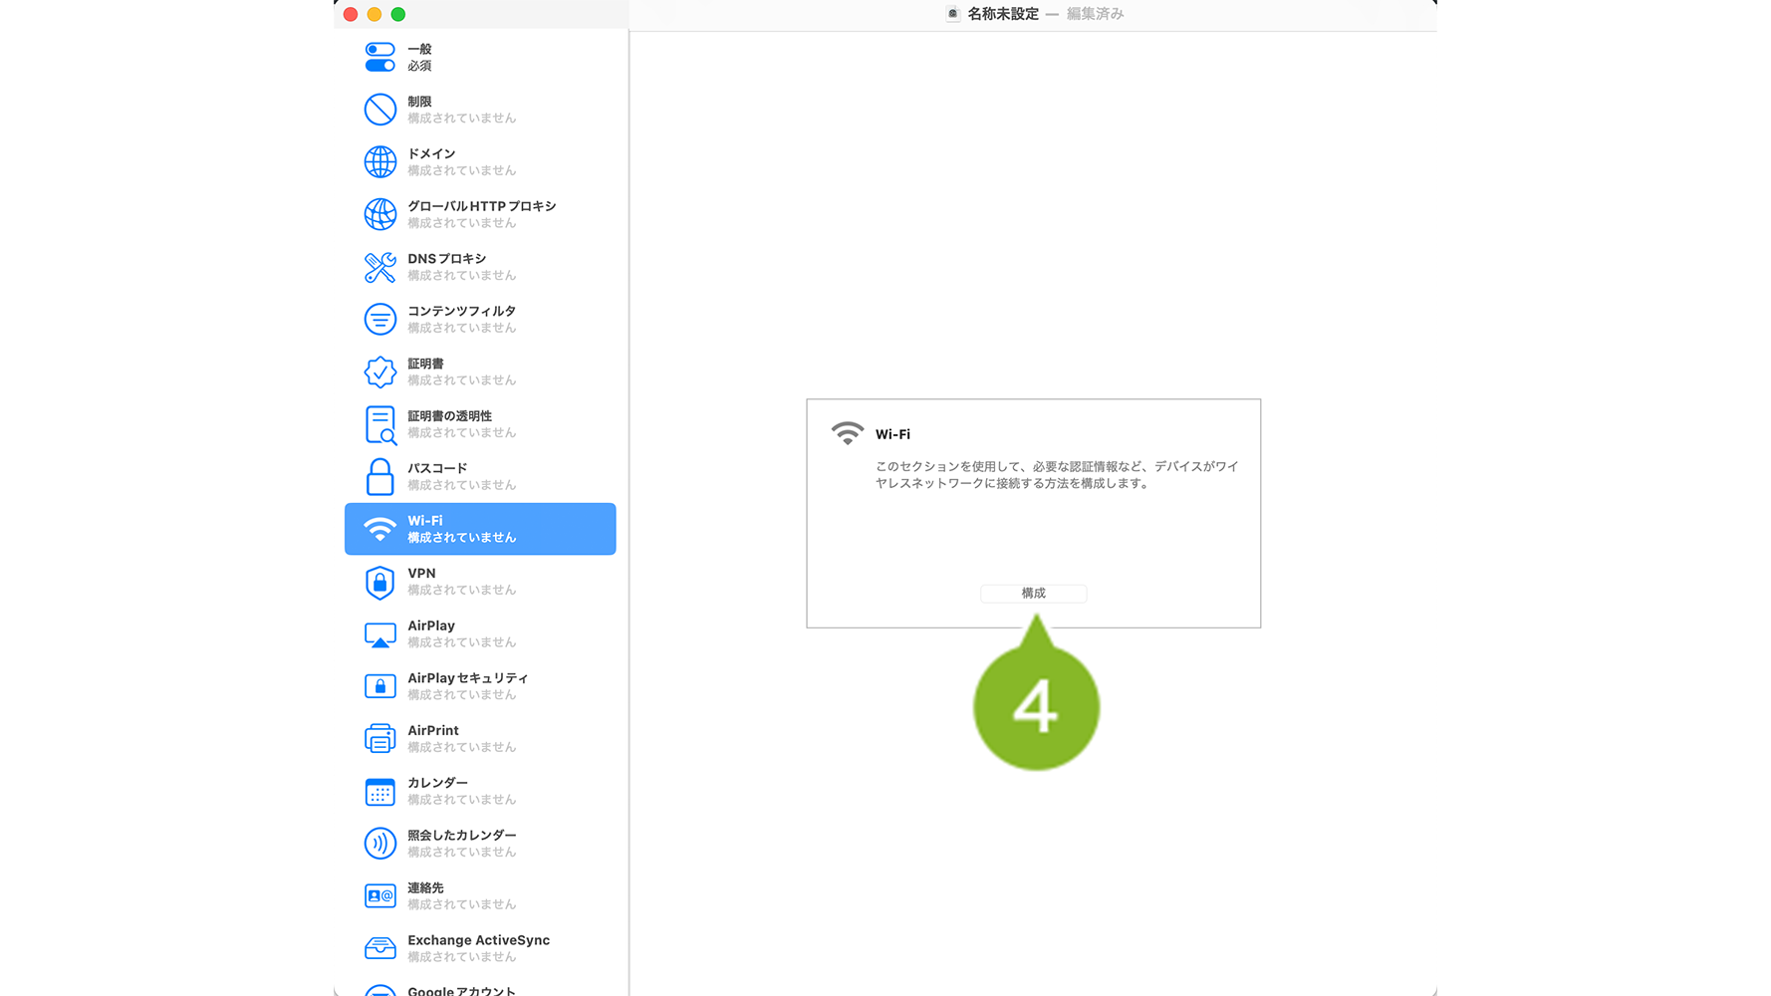The height and width of the screenshot is (996, 1771).
Task: Open the AirPrint label
Action: coord(433,731)
